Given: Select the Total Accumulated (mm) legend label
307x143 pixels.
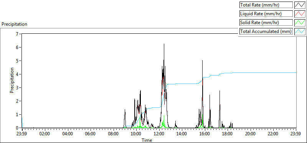Looking at the screenshot, I should (266, 31).
